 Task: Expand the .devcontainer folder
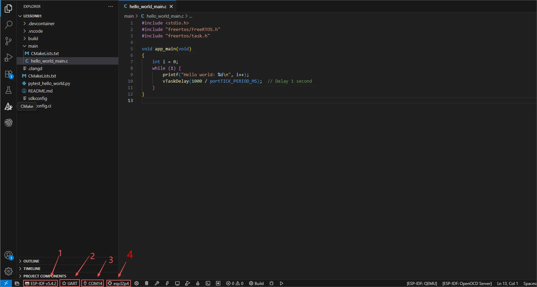(41, 23)
